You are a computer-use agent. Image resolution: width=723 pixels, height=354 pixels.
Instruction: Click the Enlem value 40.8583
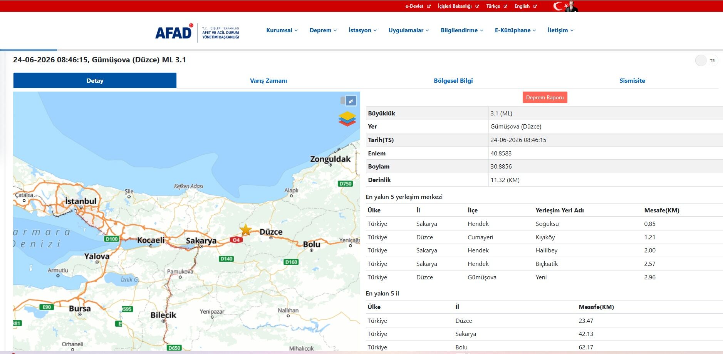click(x=501, y=153)
